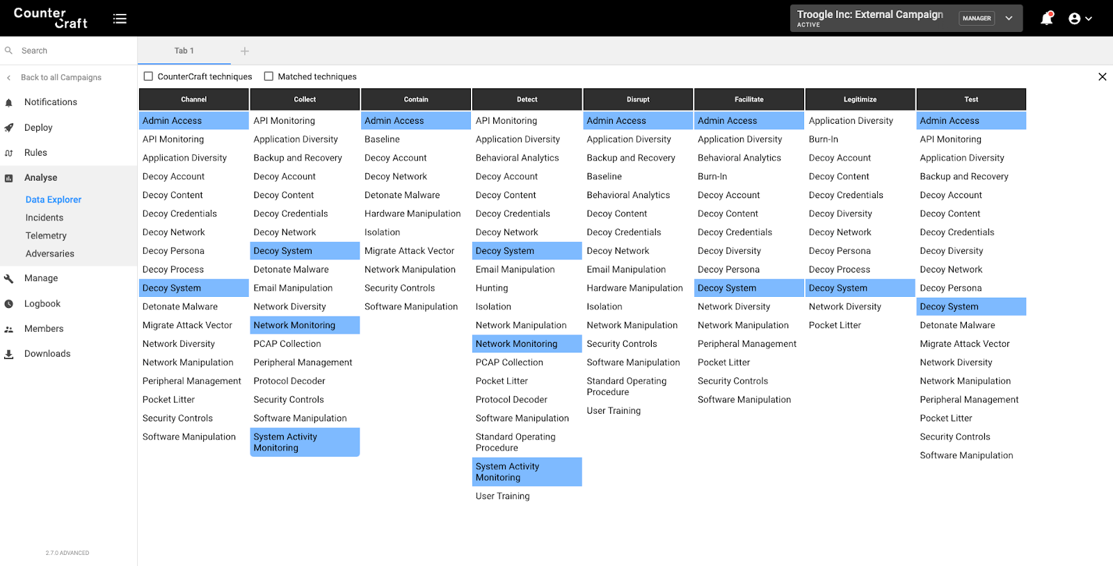Select Hardware Manipulation under Disrupt
This screenshot has width=1113, height=566.
(x=638, y=288)
